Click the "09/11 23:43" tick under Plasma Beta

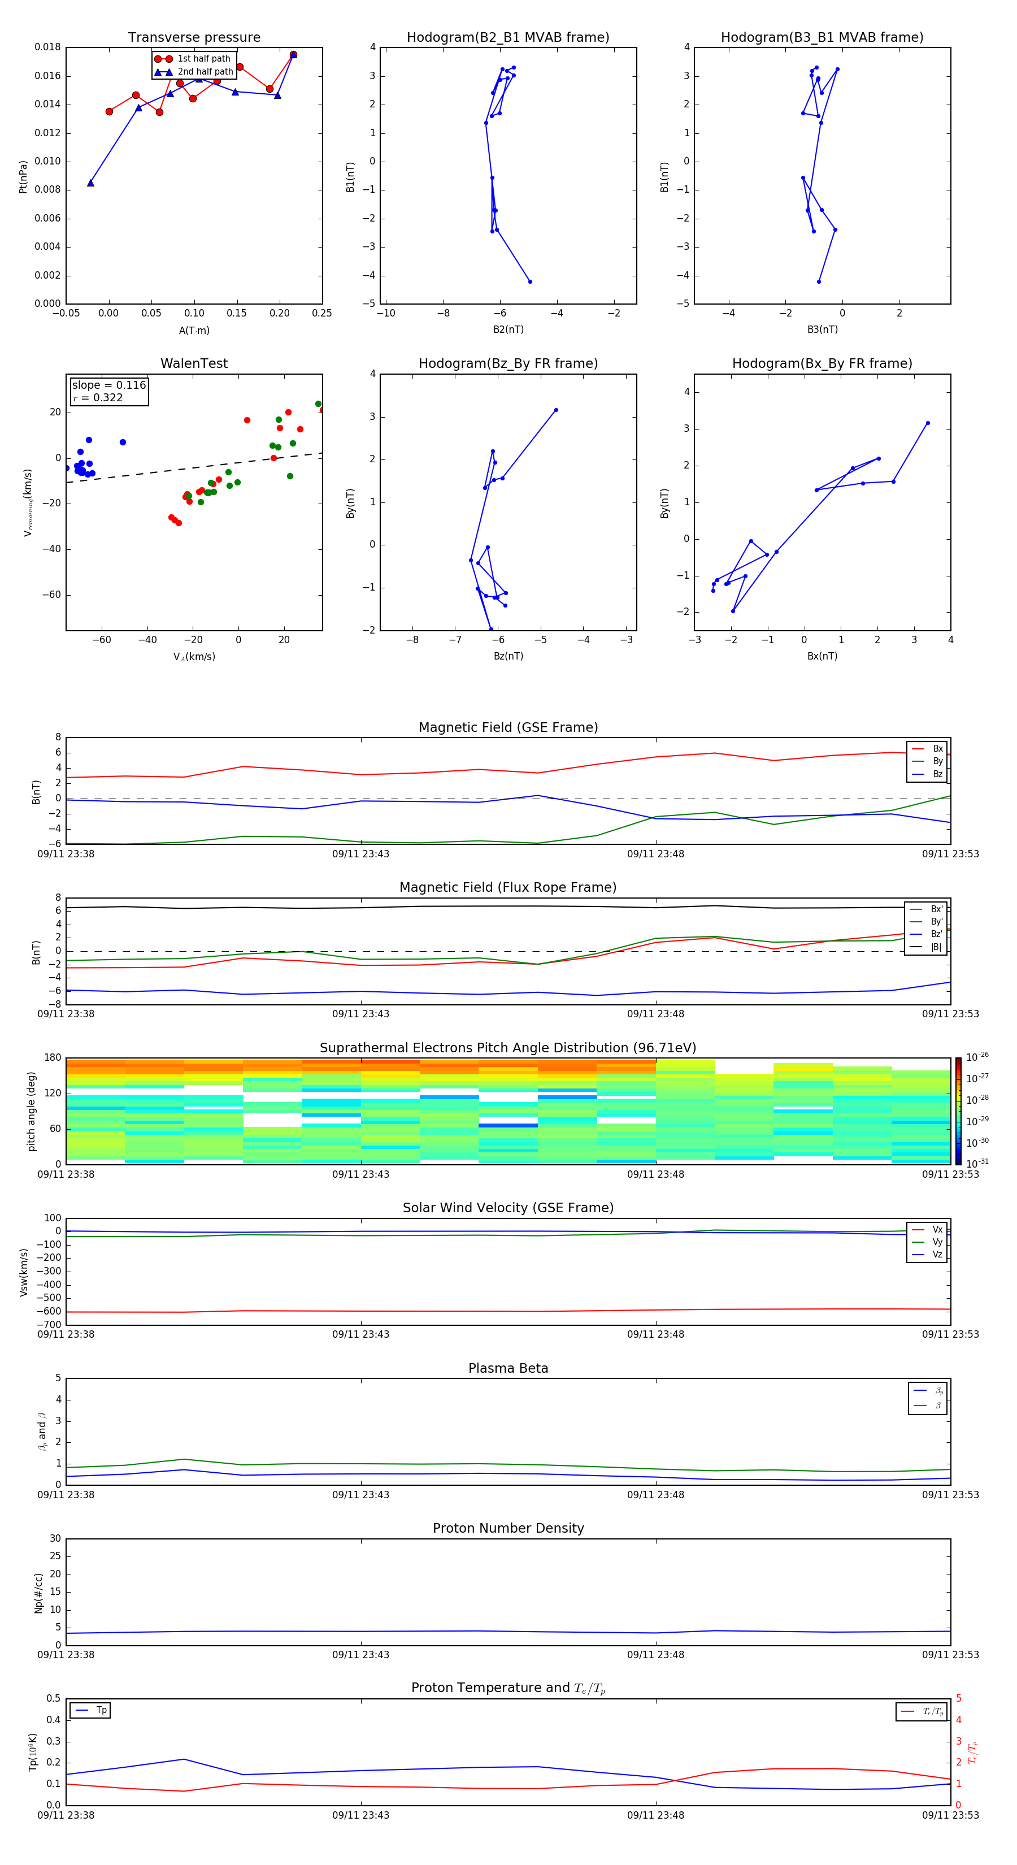[x=360, y=1494]
